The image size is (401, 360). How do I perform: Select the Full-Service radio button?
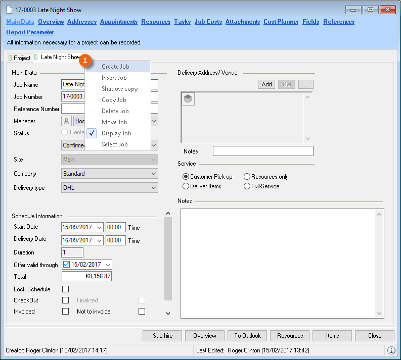coord(247,186)
